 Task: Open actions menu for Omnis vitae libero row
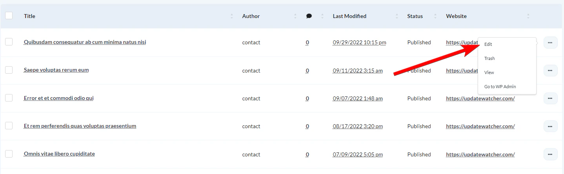point(550,154)
